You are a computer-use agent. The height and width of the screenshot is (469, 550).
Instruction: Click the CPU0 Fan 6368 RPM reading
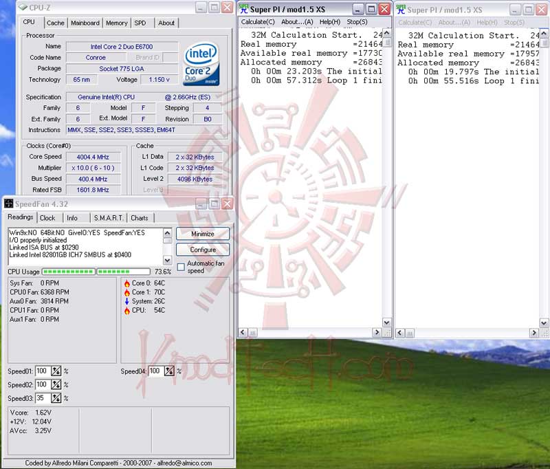39,292
